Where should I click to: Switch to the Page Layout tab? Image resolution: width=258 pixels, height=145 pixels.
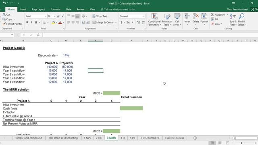click(x=38, y=9)
